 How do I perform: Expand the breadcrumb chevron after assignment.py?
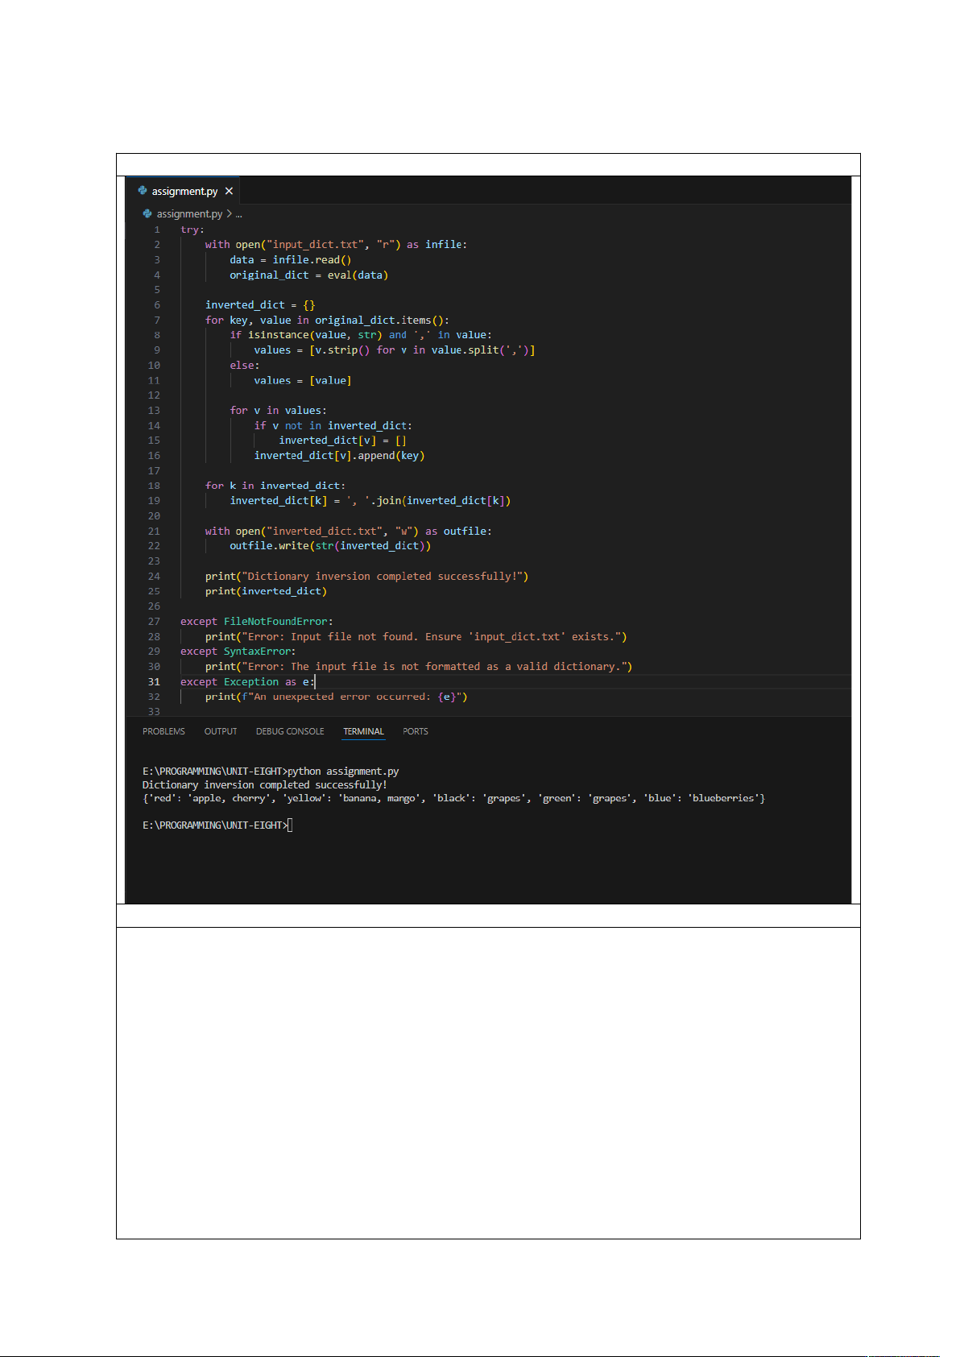pyautogui.click(x=229, y=214)
